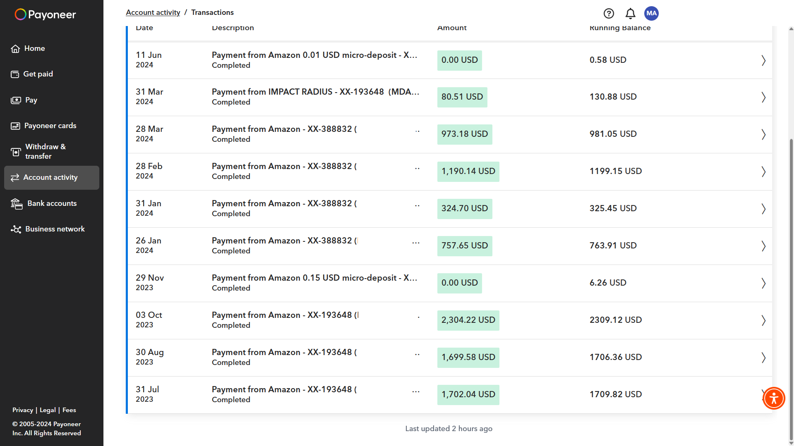Viewport: 794px width, 446px height.
Task: Expand the 31 Mar 2024 IMPACT RADIUS transaction
Action: click(x=763, y=97)
